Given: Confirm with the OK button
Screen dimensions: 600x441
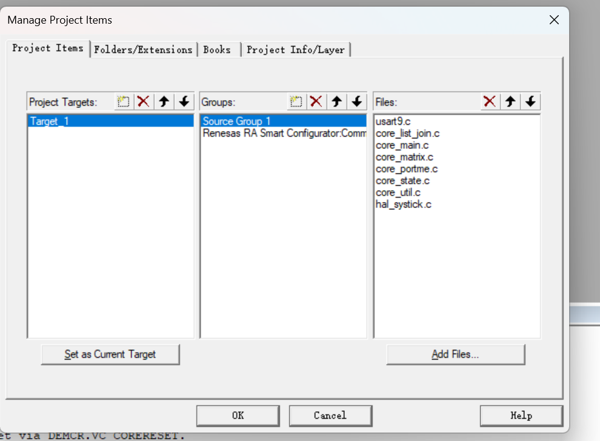Looking at the screenshot, I should click(238, 416).
